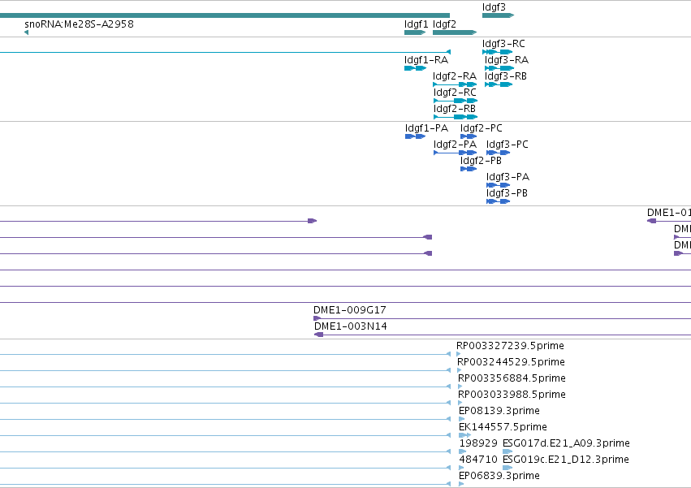Click the EP06839.3prime read label
This screenshot has height=488, width=691.
[499, 476]
